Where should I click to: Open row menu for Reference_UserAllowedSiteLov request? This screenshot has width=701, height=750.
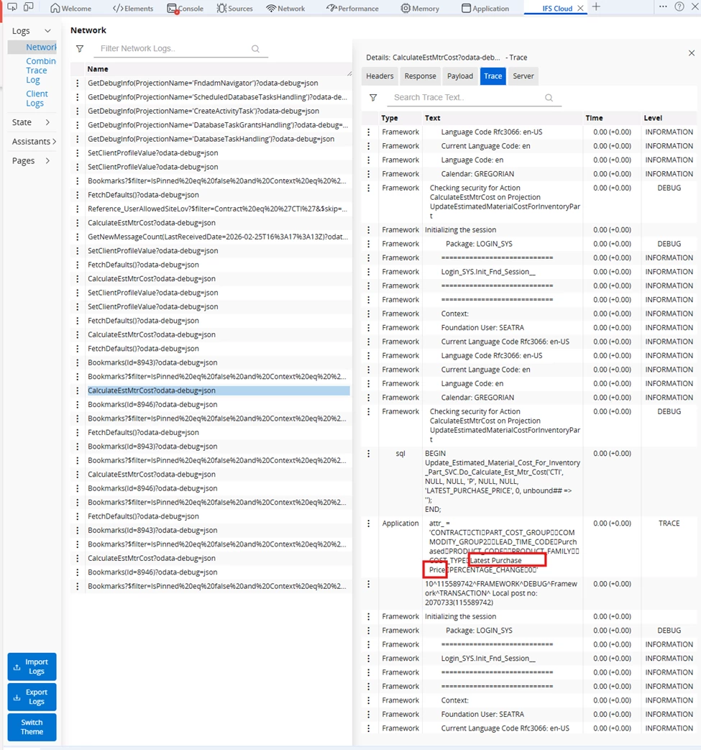[x=78, y=209]
